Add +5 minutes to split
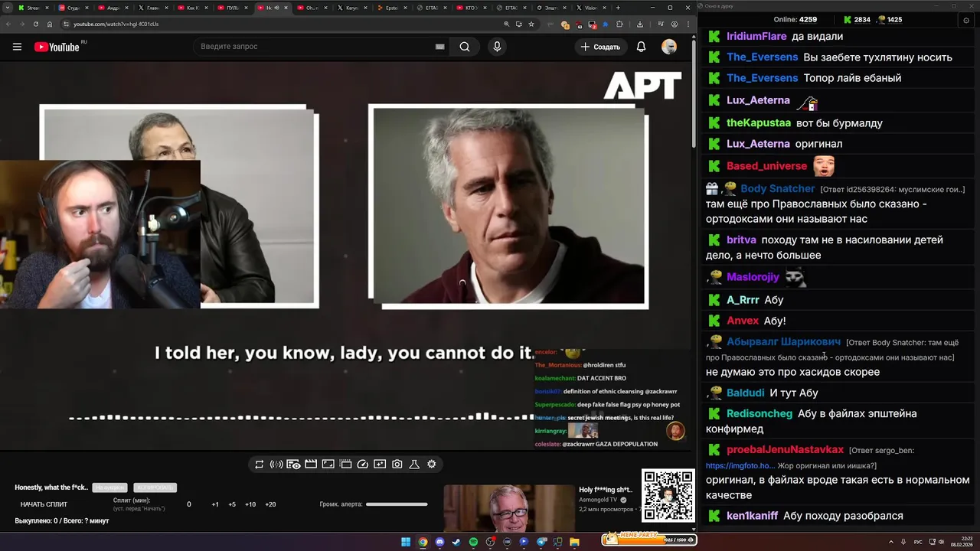The height and width of the screenshot is (551, 980). pyautogui.click(x=232, y=504)
